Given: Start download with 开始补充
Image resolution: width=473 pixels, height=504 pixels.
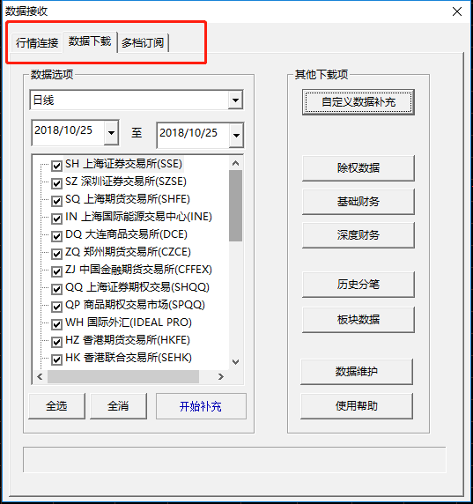Looking at the screenshot, I should (201, 406).
